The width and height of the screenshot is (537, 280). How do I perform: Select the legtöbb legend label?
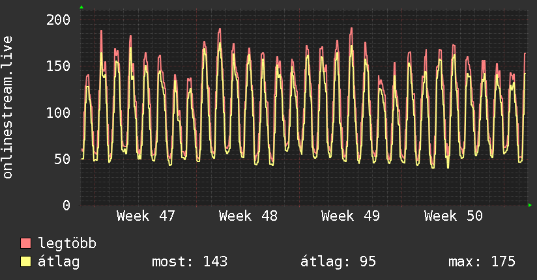point(67,243)
